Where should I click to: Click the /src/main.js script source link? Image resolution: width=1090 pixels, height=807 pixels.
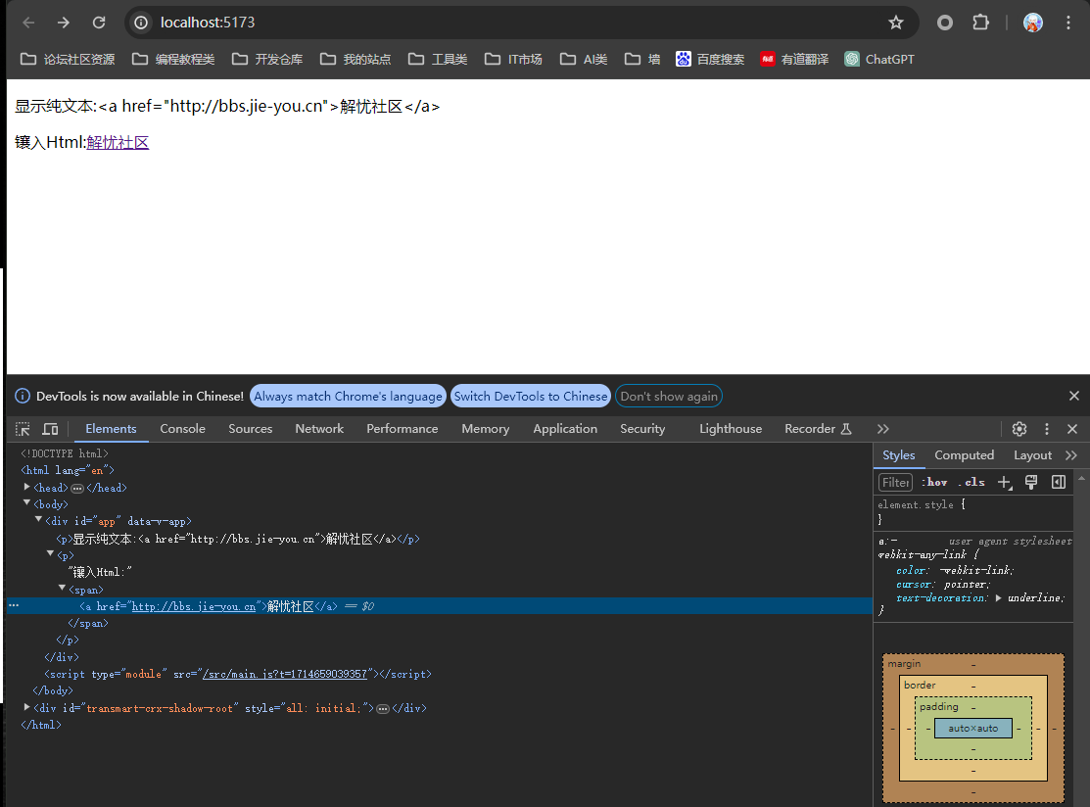284,674
